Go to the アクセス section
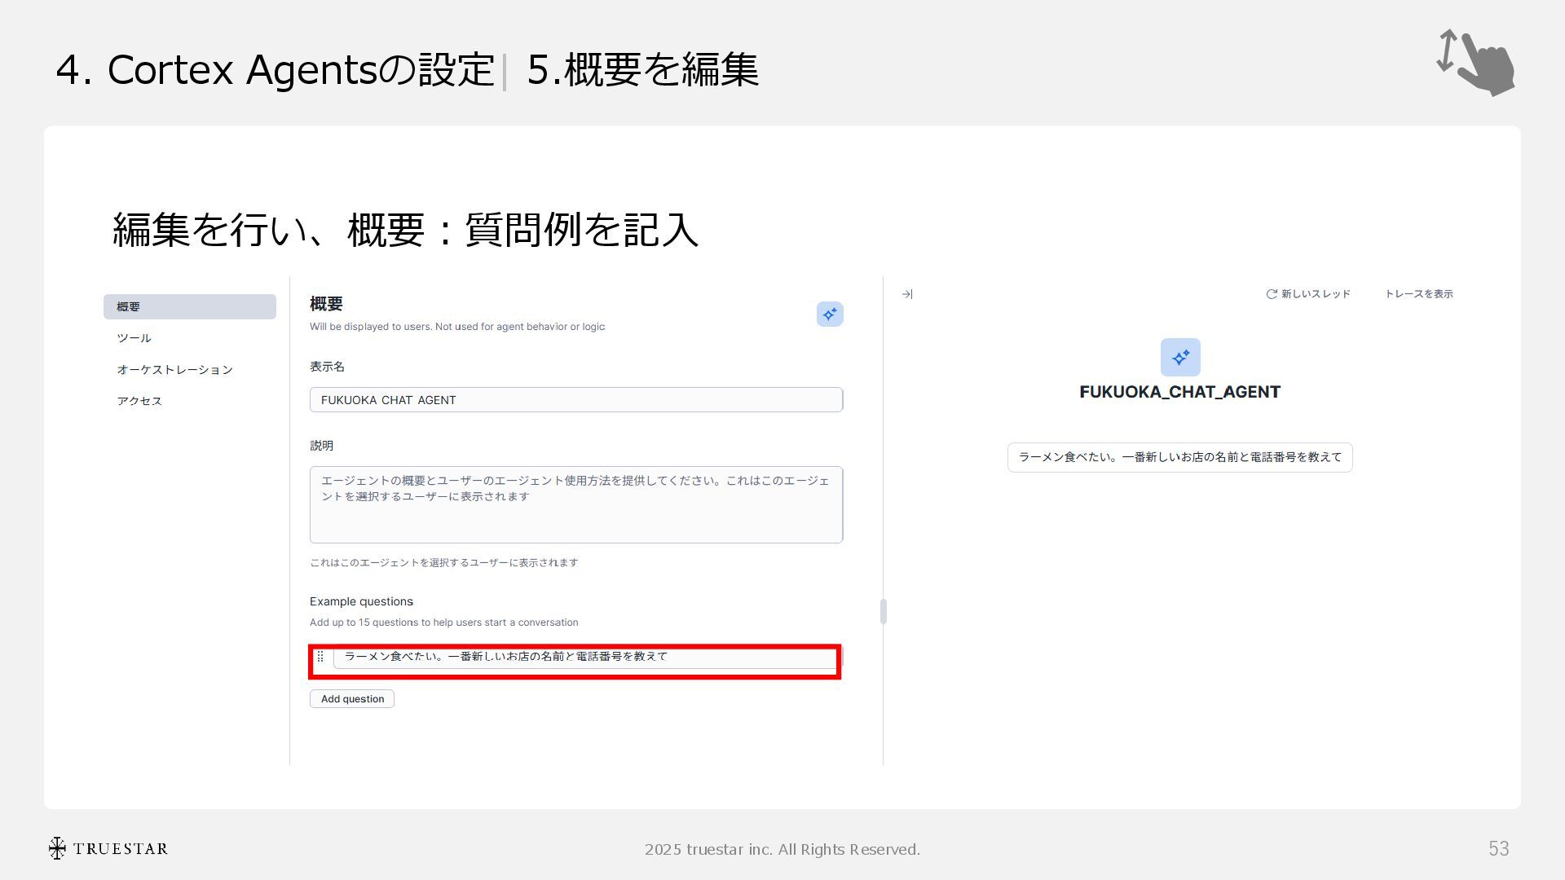 pos(139,401)
